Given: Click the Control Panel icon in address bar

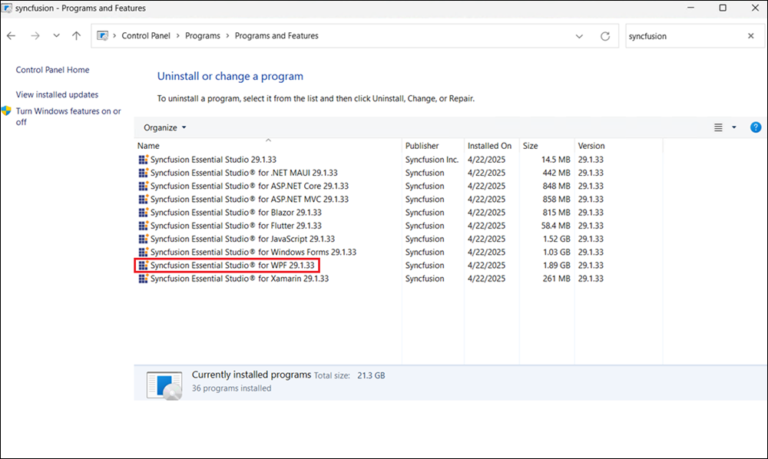Looking at the screenshot, I should tap(102, 36).
